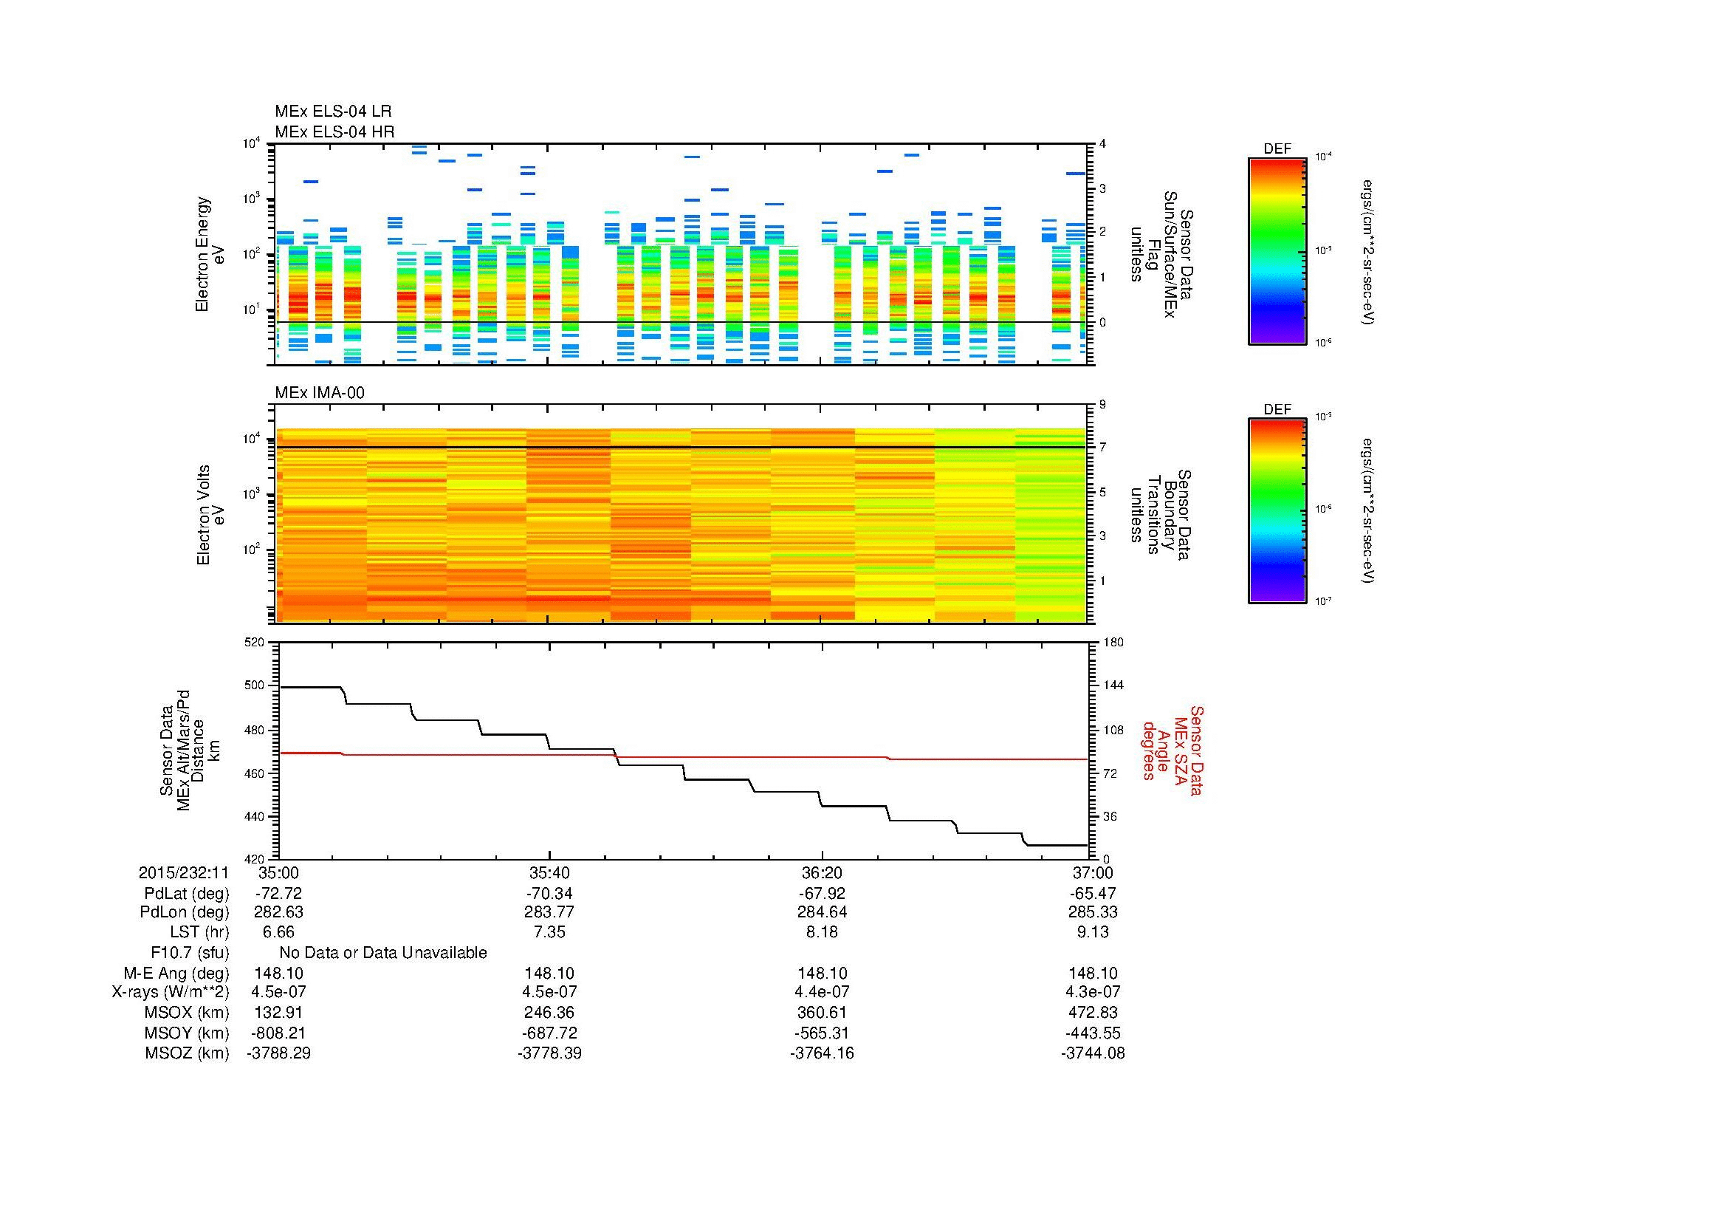Viewport: 1727px width, 1221px height.
Task: Click the 'MEx IMA-00' plot title
Action: [x=319, y=393]
